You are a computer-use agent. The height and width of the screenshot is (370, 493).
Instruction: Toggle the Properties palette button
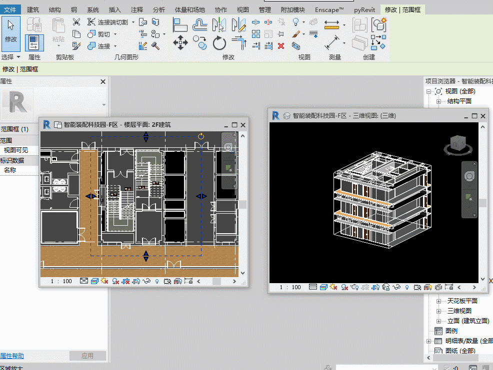coord(34,43)
